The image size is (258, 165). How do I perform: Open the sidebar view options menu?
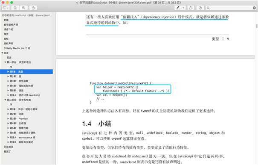coord(6,8)
